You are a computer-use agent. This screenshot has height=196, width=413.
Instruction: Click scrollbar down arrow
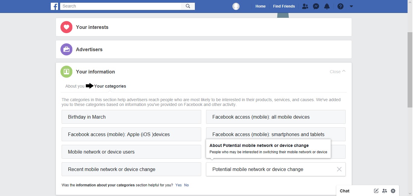[410, 193]
